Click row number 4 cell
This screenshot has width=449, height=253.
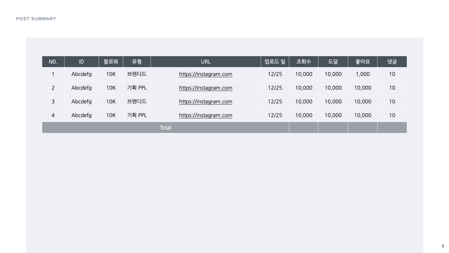pyautogui.click(x=53, y=115)
